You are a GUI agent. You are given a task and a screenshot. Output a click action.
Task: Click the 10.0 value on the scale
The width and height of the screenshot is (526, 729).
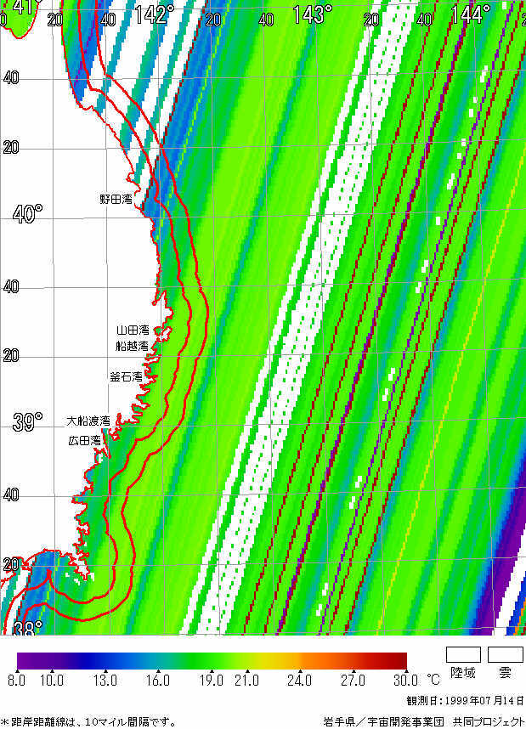[x=52, y=681]
